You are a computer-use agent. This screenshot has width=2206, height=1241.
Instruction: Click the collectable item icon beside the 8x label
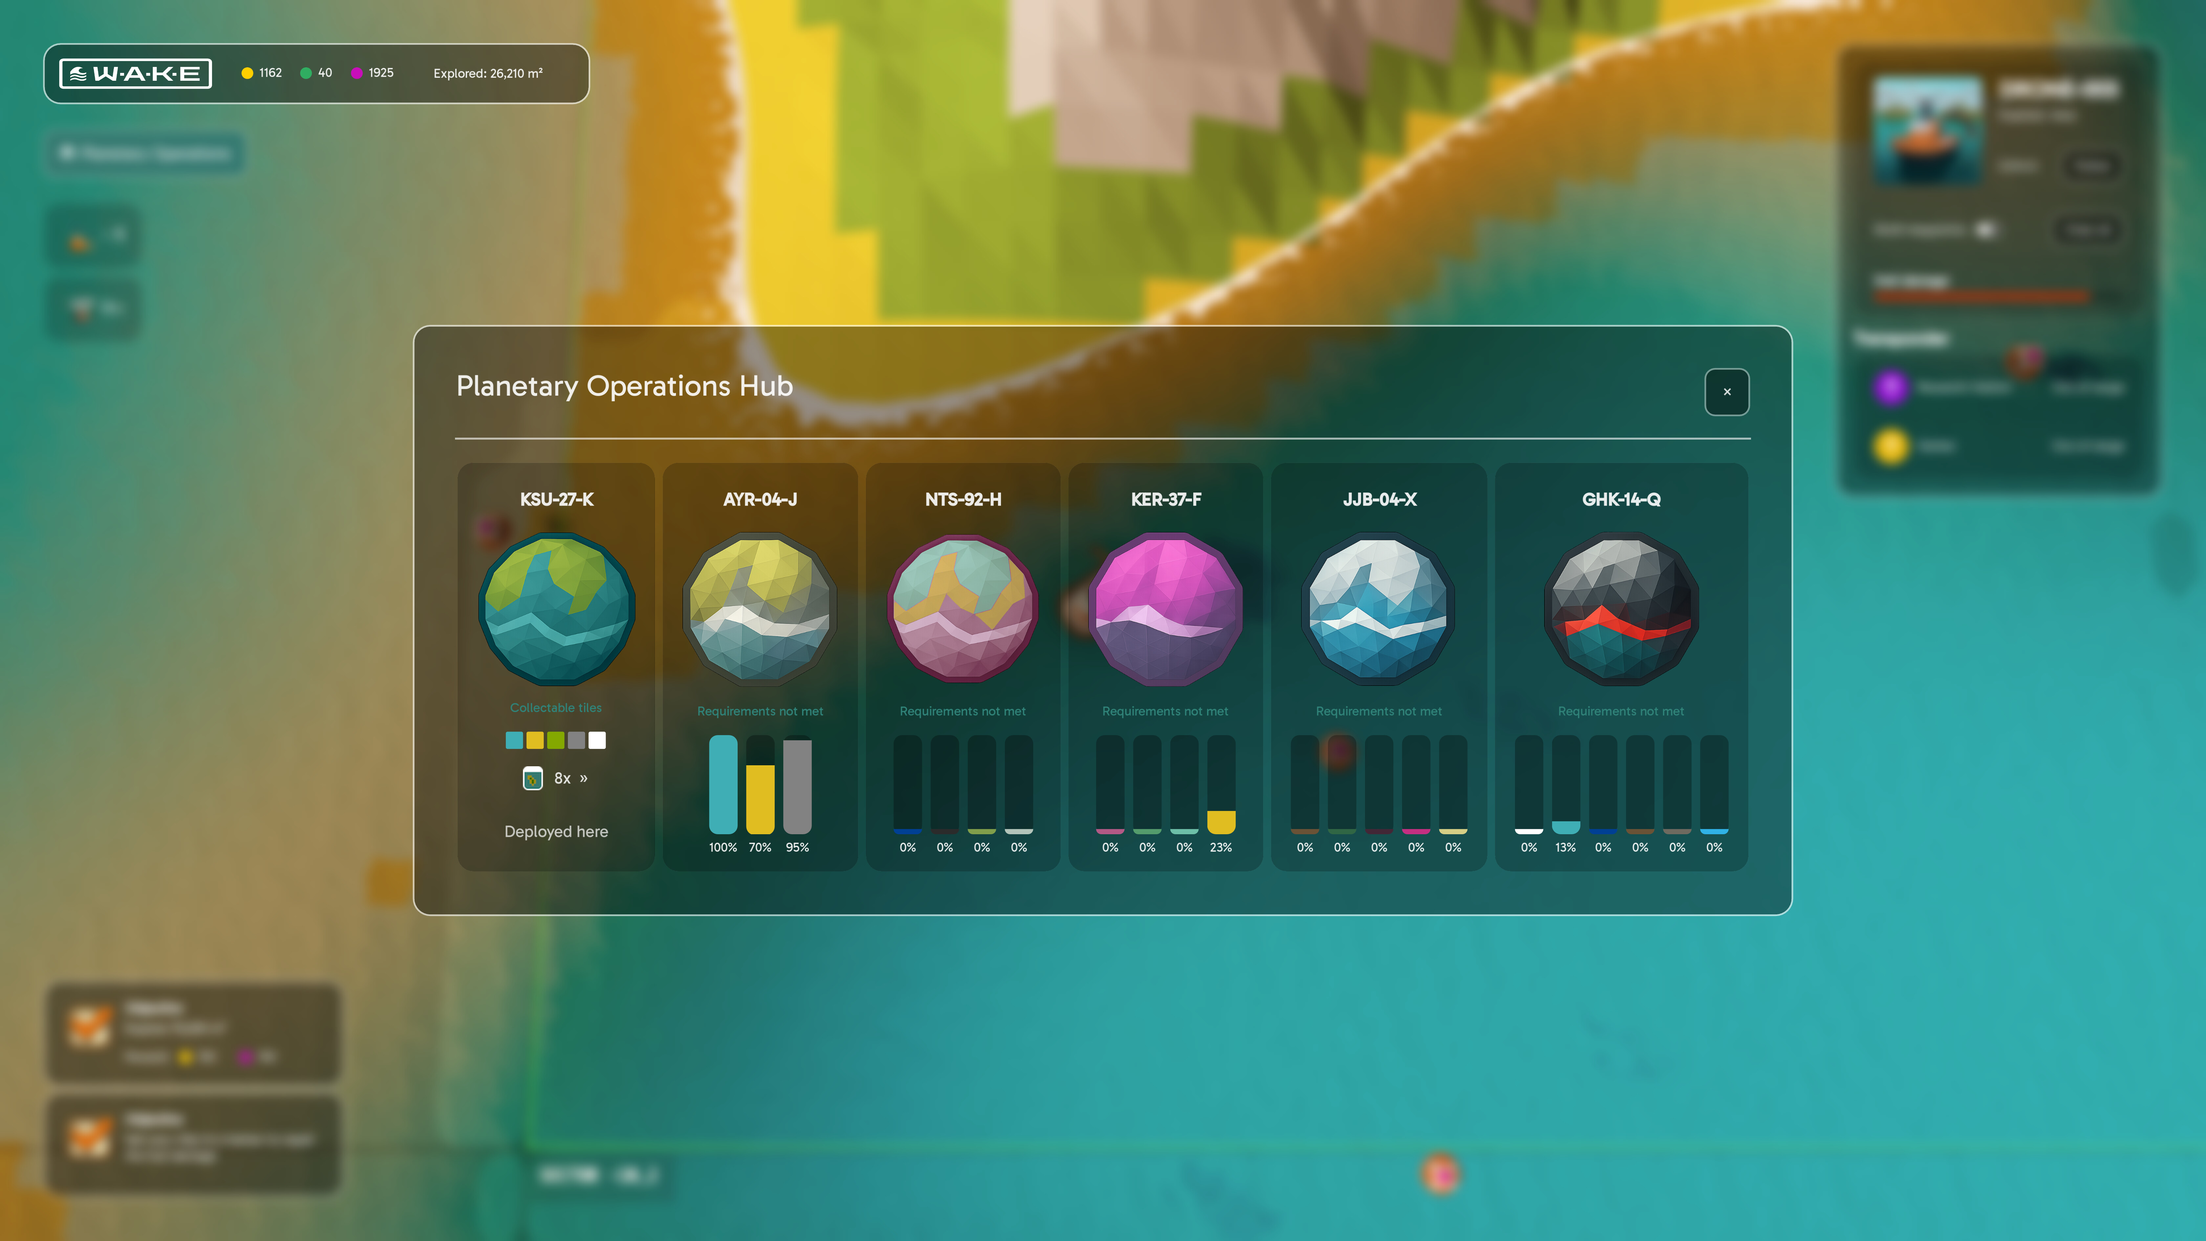532,778
